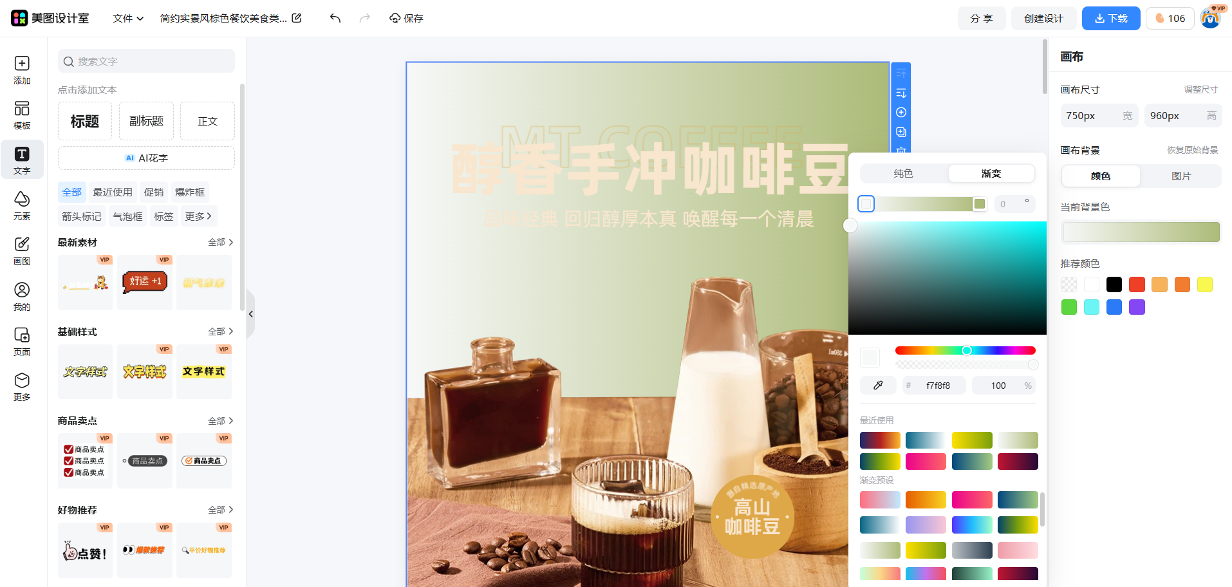Click the redo arrow icon
This screenshot has width=1232, height=587.
[x=364, y=18]
